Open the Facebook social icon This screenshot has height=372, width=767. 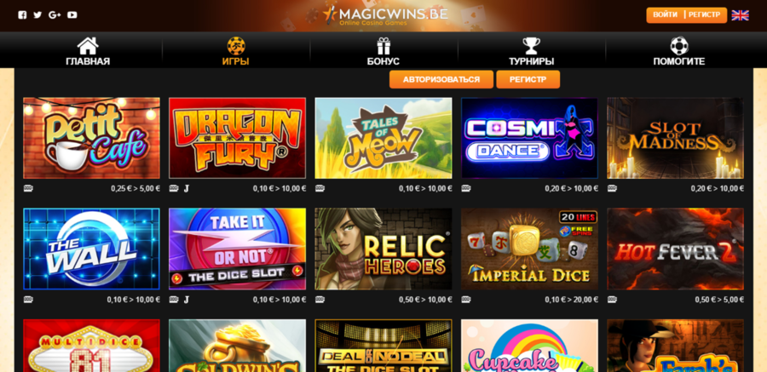22,15
